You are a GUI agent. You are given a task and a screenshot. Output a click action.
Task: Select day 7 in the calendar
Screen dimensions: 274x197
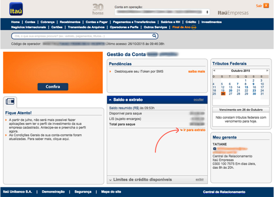click(x=238, y=84)
